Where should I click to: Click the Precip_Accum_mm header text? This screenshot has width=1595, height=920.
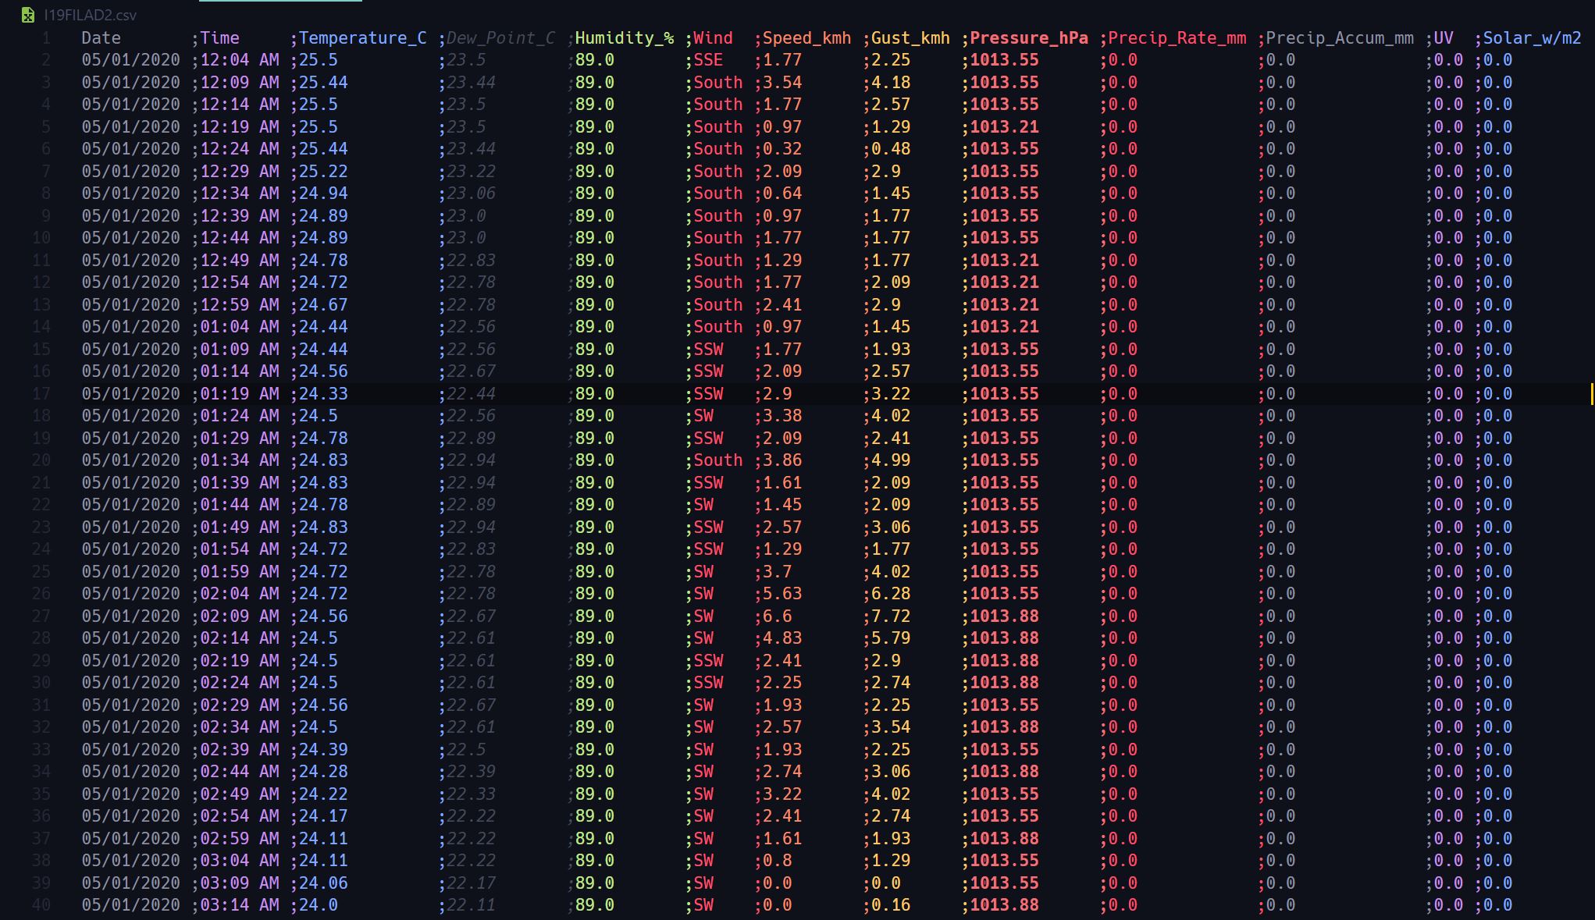[x=1339, y=38]
